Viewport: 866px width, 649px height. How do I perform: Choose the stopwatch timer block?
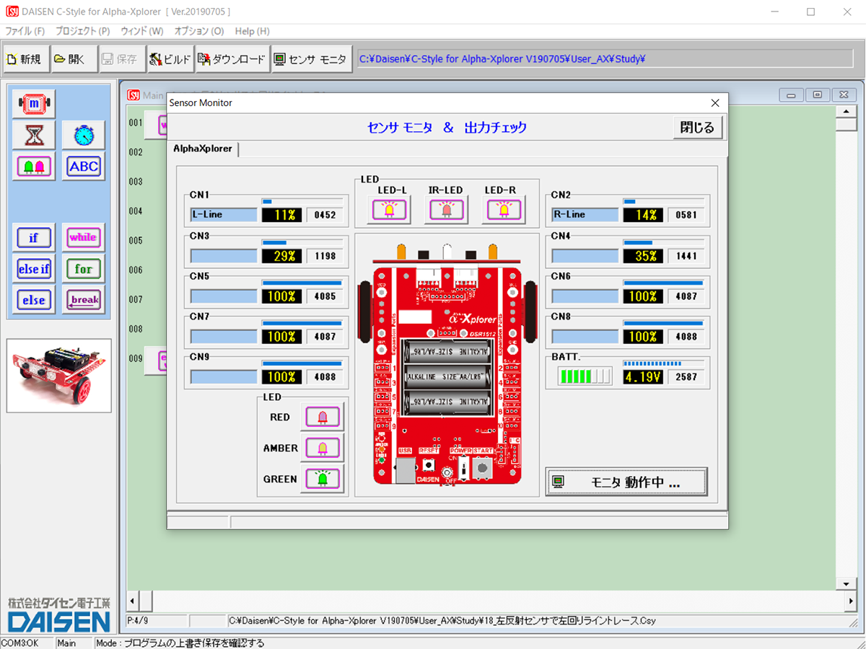pyautogui.click(x=84, y=135)
